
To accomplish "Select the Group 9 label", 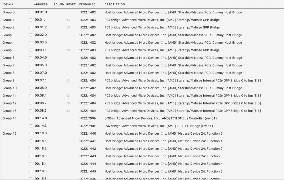I will point(9,81).
